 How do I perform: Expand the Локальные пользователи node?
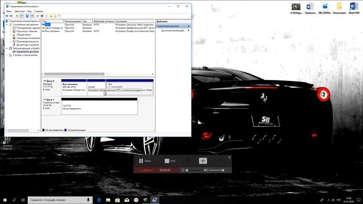pos(10,38)
